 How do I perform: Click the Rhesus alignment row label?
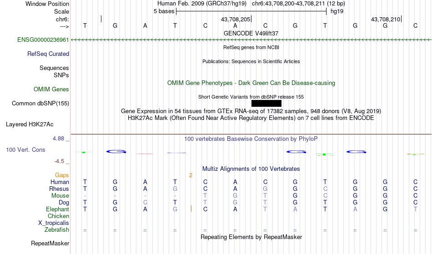59,189
